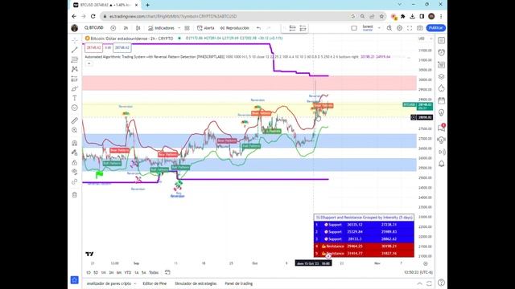Select the ruler measure tool
515x289 pixels.
[75, 120]
